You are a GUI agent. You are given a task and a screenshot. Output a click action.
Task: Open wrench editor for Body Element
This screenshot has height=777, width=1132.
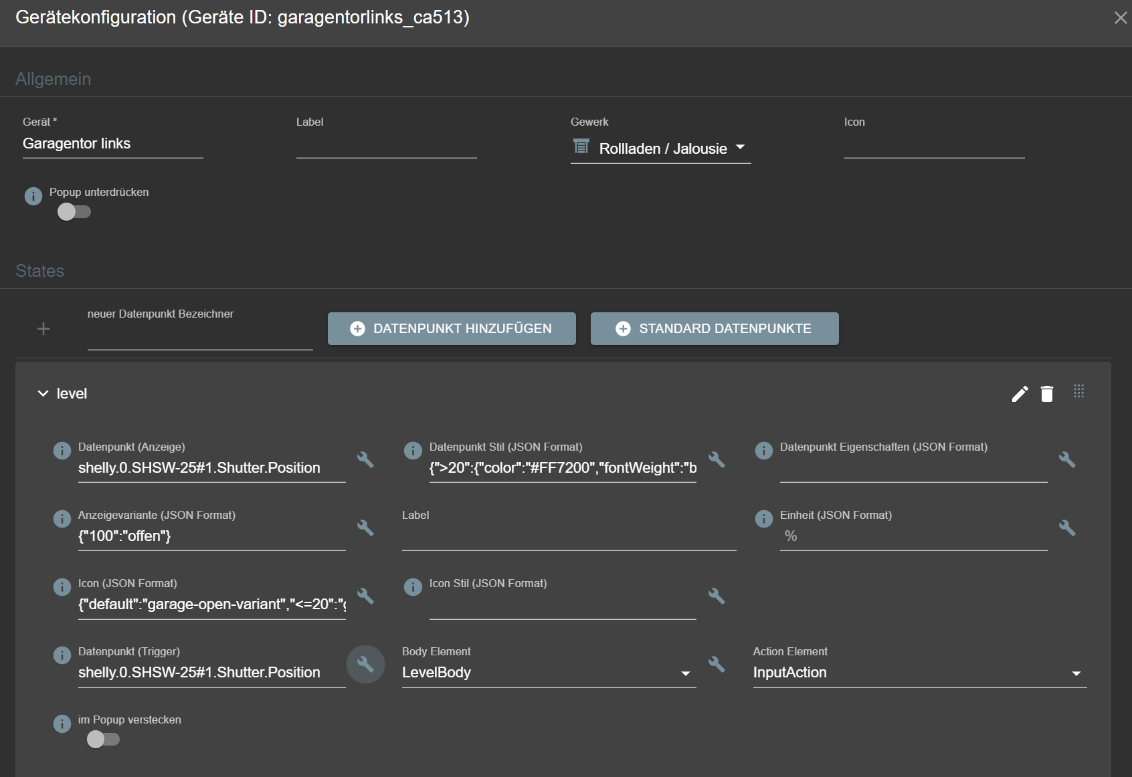(x=717, y=664)
